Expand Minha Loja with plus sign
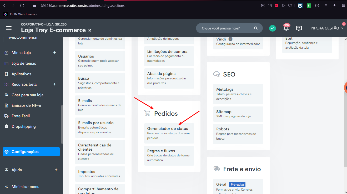Image resolution: width=347 pixels, height=194 pixels. pyautogui.click(x=55, y=53)
